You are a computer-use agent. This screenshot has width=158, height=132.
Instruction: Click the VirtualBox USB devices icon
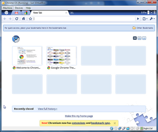(124, 129)
